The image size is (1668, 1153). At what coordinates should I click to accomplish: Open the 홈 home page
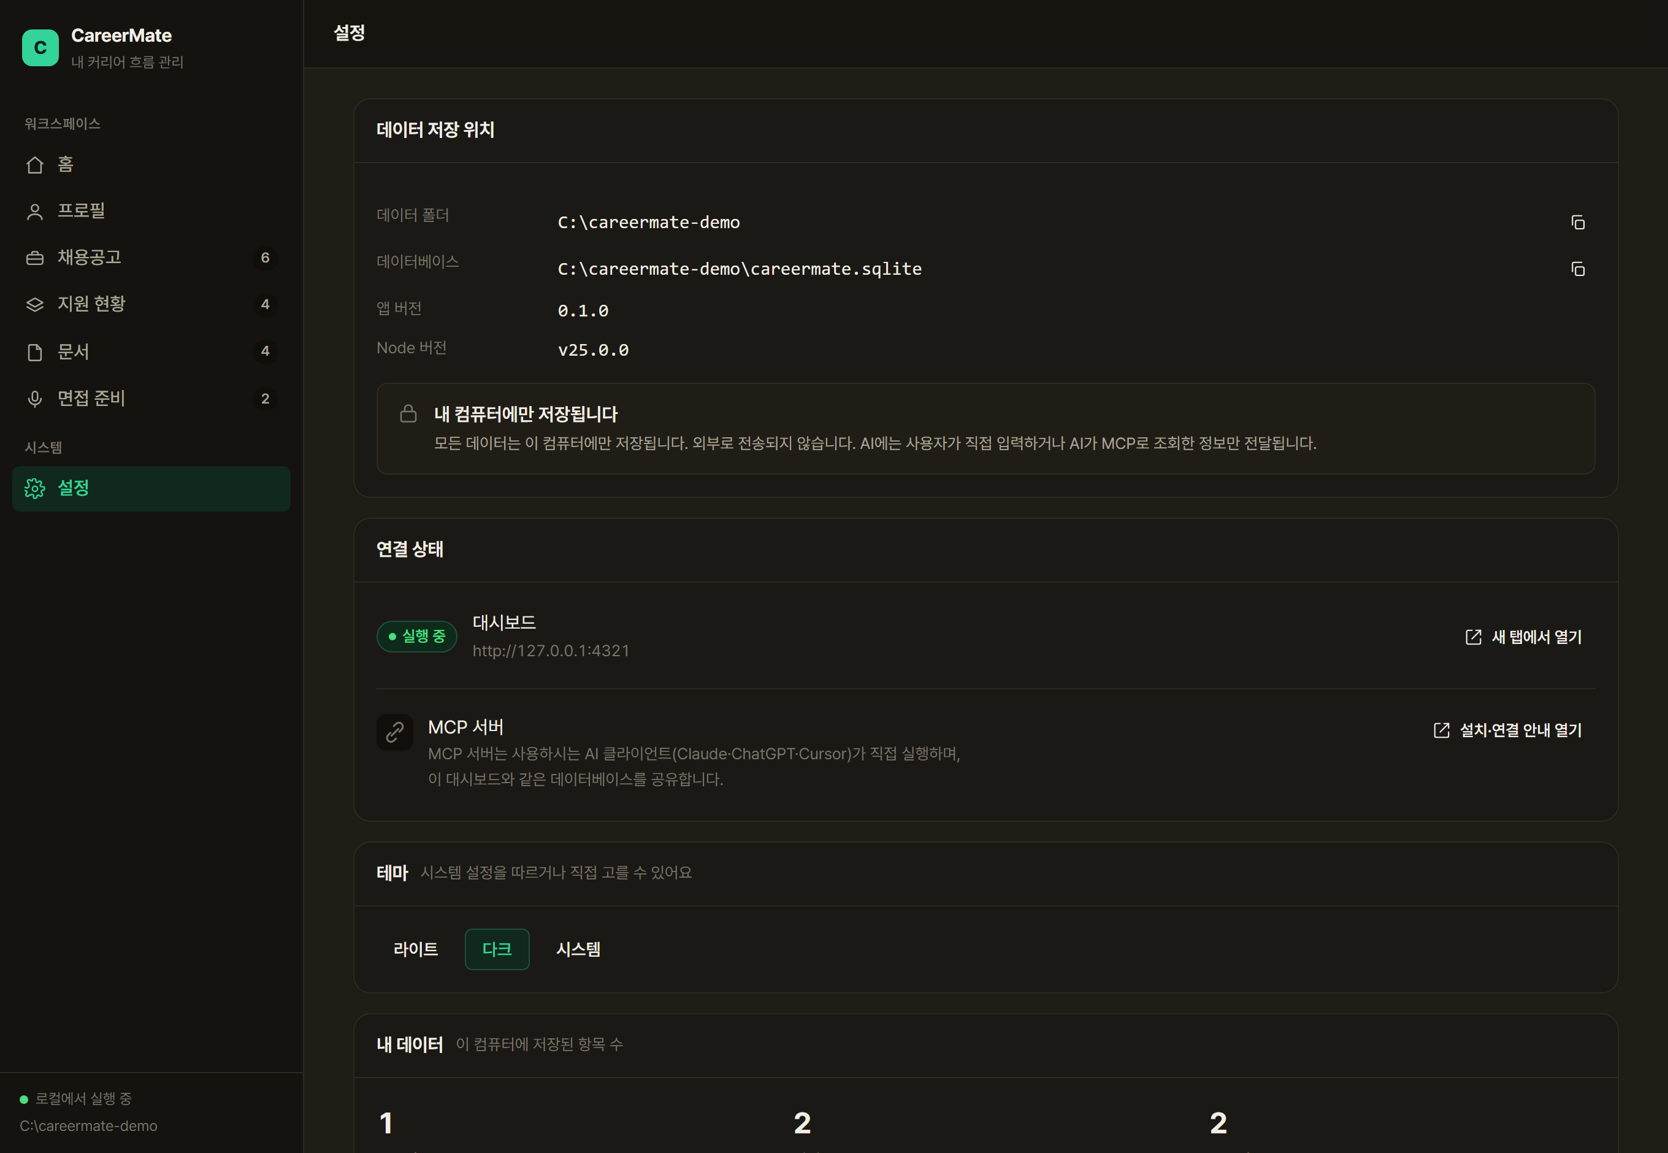pyautogui.click(x=151, y=165)
